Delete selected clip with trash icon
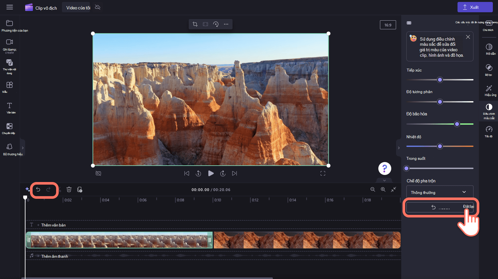The width and height of the screenshot is (498, 279). [x=69, y=189]
